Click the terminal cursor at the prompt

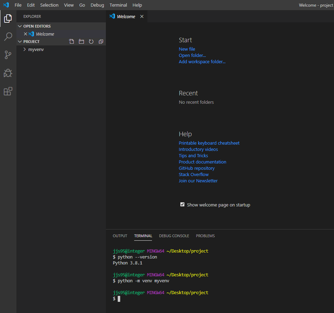click(x=119, y=299)
